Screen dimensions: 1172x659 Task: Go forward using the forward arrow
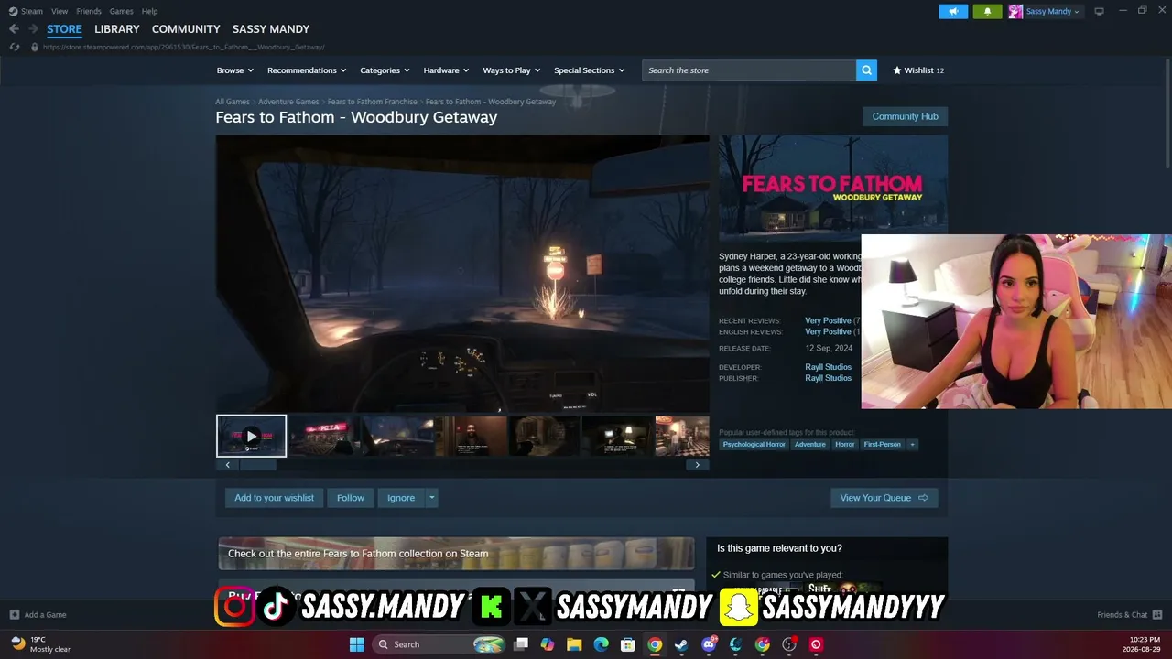point(33,29)
